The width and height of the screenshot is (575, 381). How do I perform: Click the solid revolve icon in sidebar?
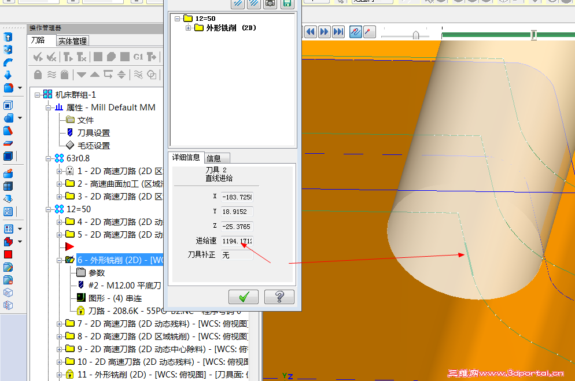8,50
